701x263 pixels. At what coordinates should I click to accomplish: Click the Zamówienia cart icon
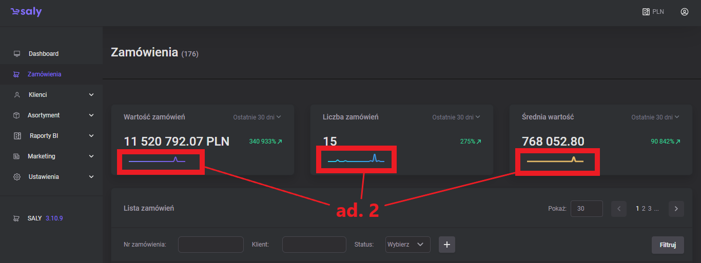[17, 74]
